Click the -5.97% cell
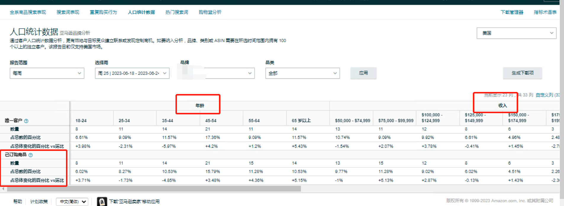 169,146
